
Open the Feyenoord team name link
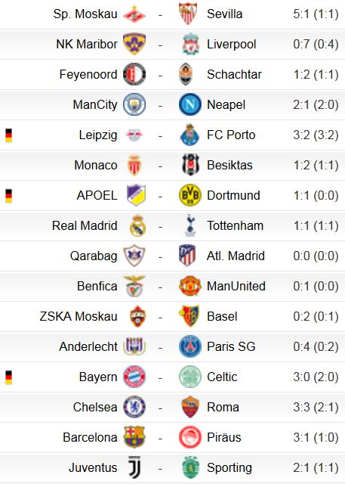88,74
